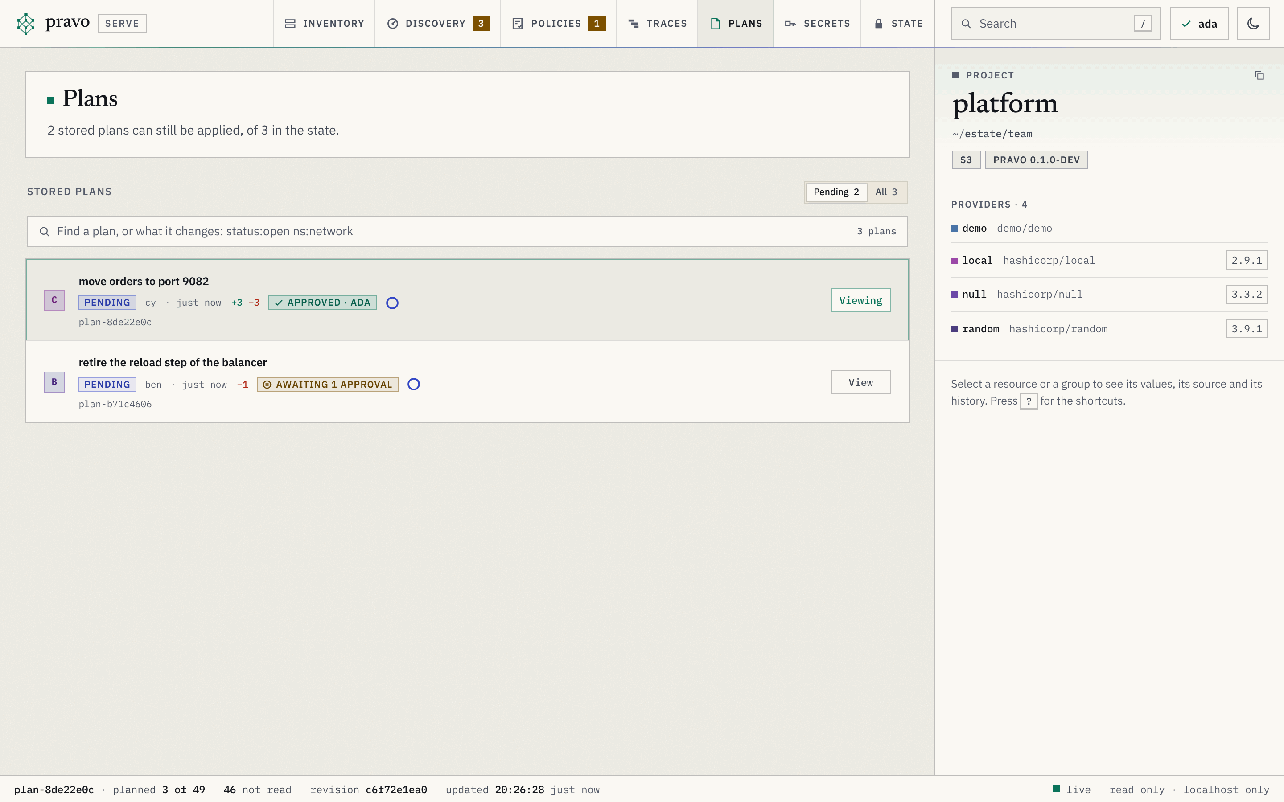
Task: Click the C avatar of orders plan
Action: (54, 300)
